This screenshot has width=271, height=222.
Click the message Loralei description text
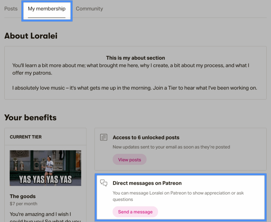(x=178, y=196)
